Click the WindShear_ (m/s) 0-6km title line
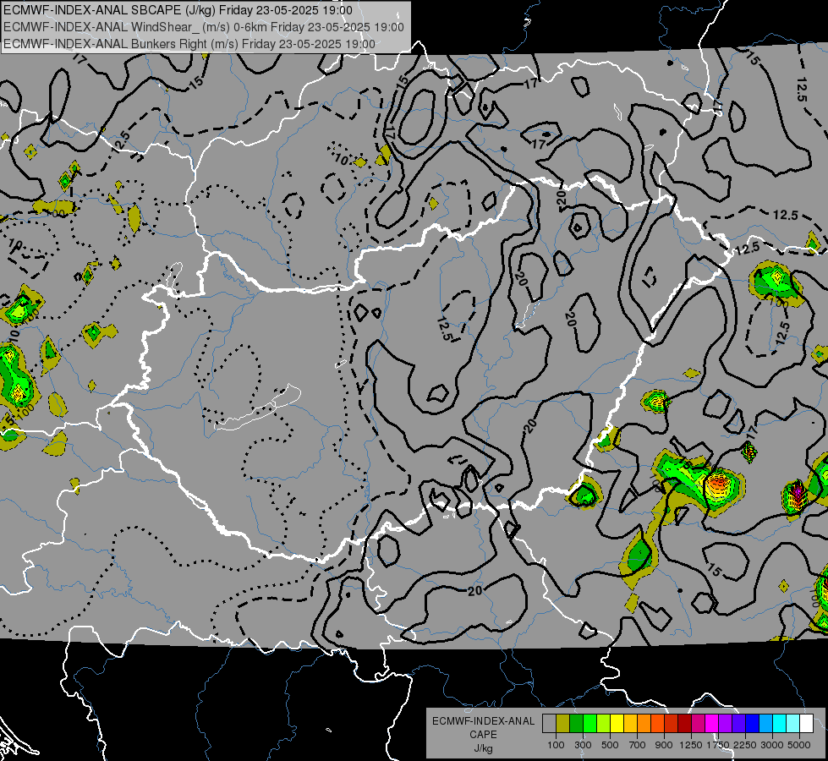828x761 pixels. 203,27
